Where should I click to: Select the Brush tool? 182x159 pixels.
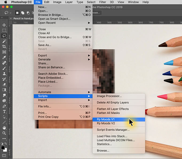click(x=4, y=68)
